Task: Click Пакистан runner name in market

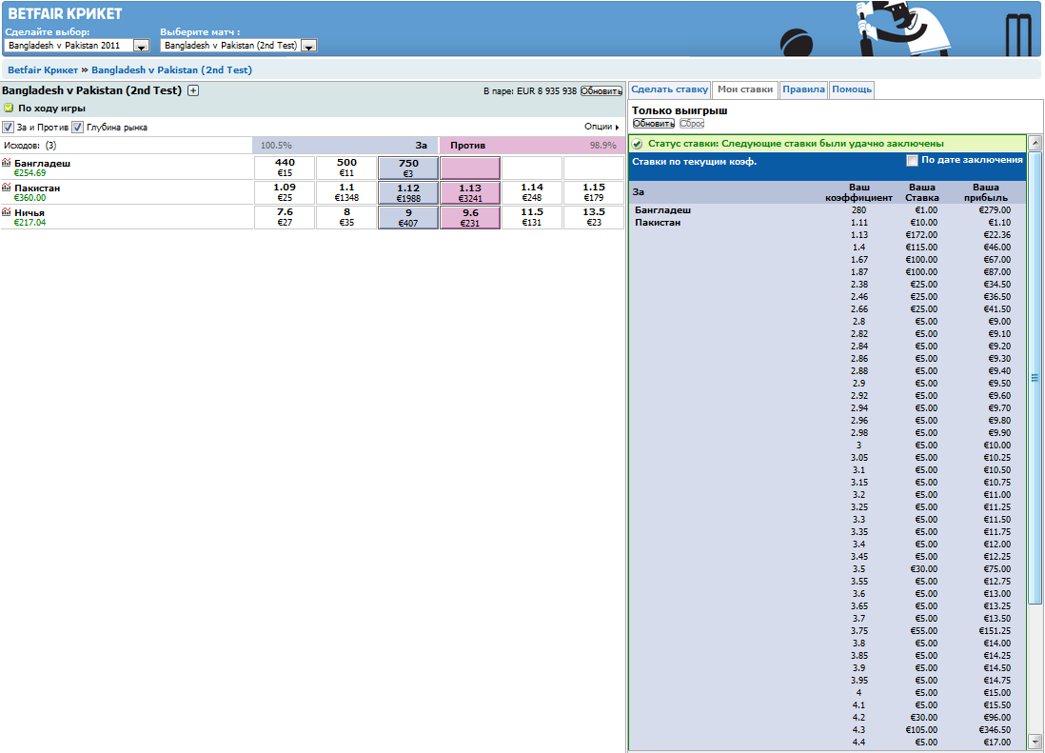Action: click(x=37, y=188)
